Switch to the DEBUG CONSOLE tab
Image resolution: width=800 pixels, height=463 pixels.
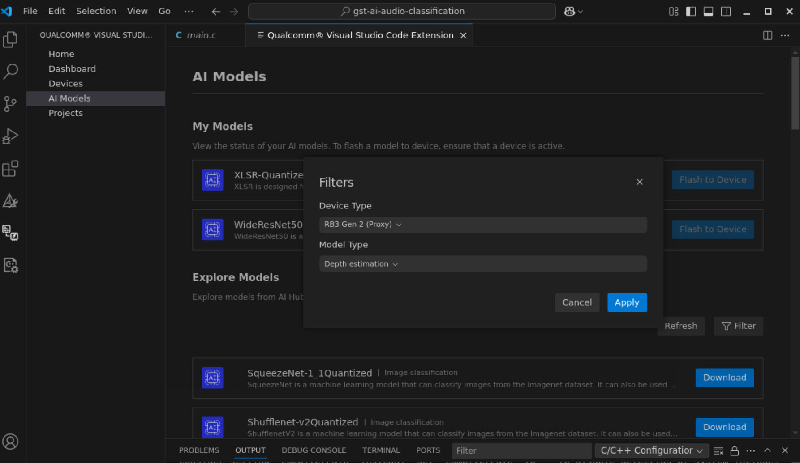point(314,450)
